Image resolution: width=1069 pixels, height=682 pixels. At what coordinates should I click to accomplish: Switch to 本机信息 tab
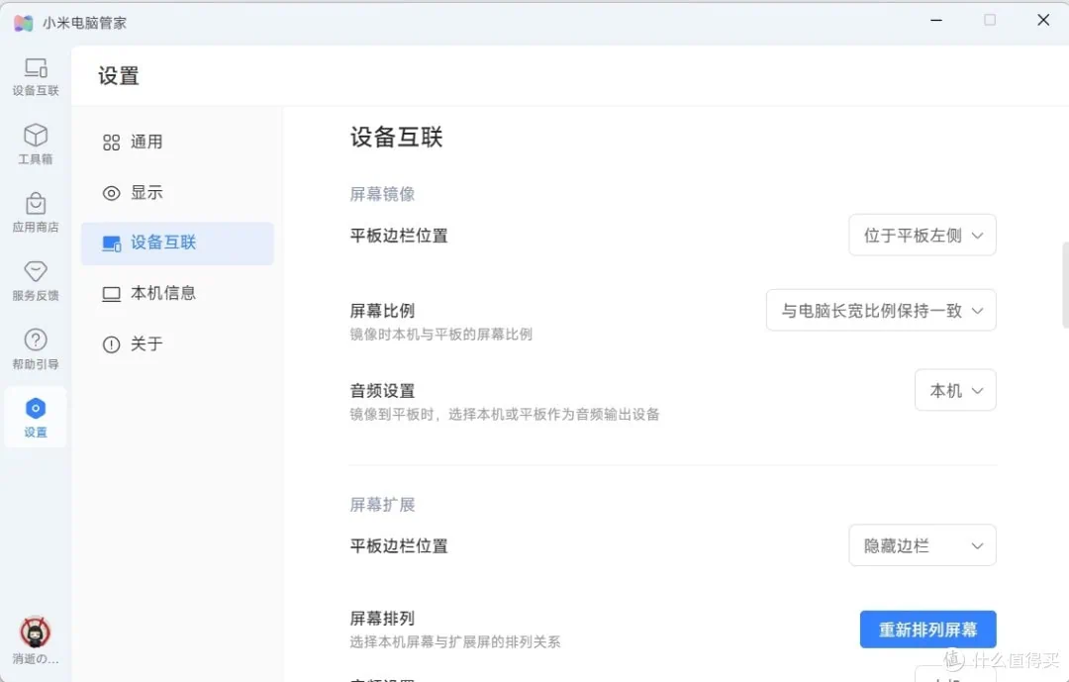point(177,293)
